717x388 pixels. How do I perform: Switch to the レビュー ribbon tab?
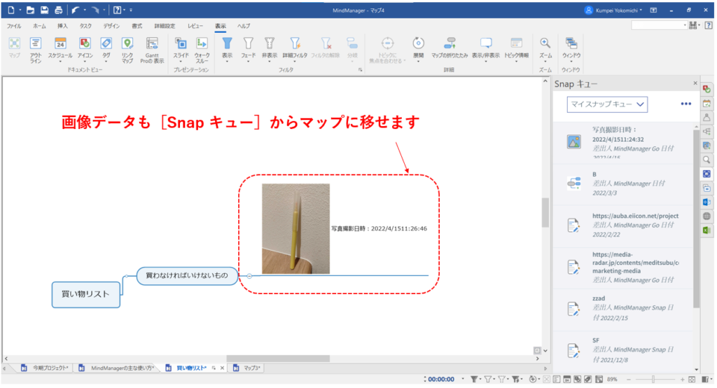195,26
